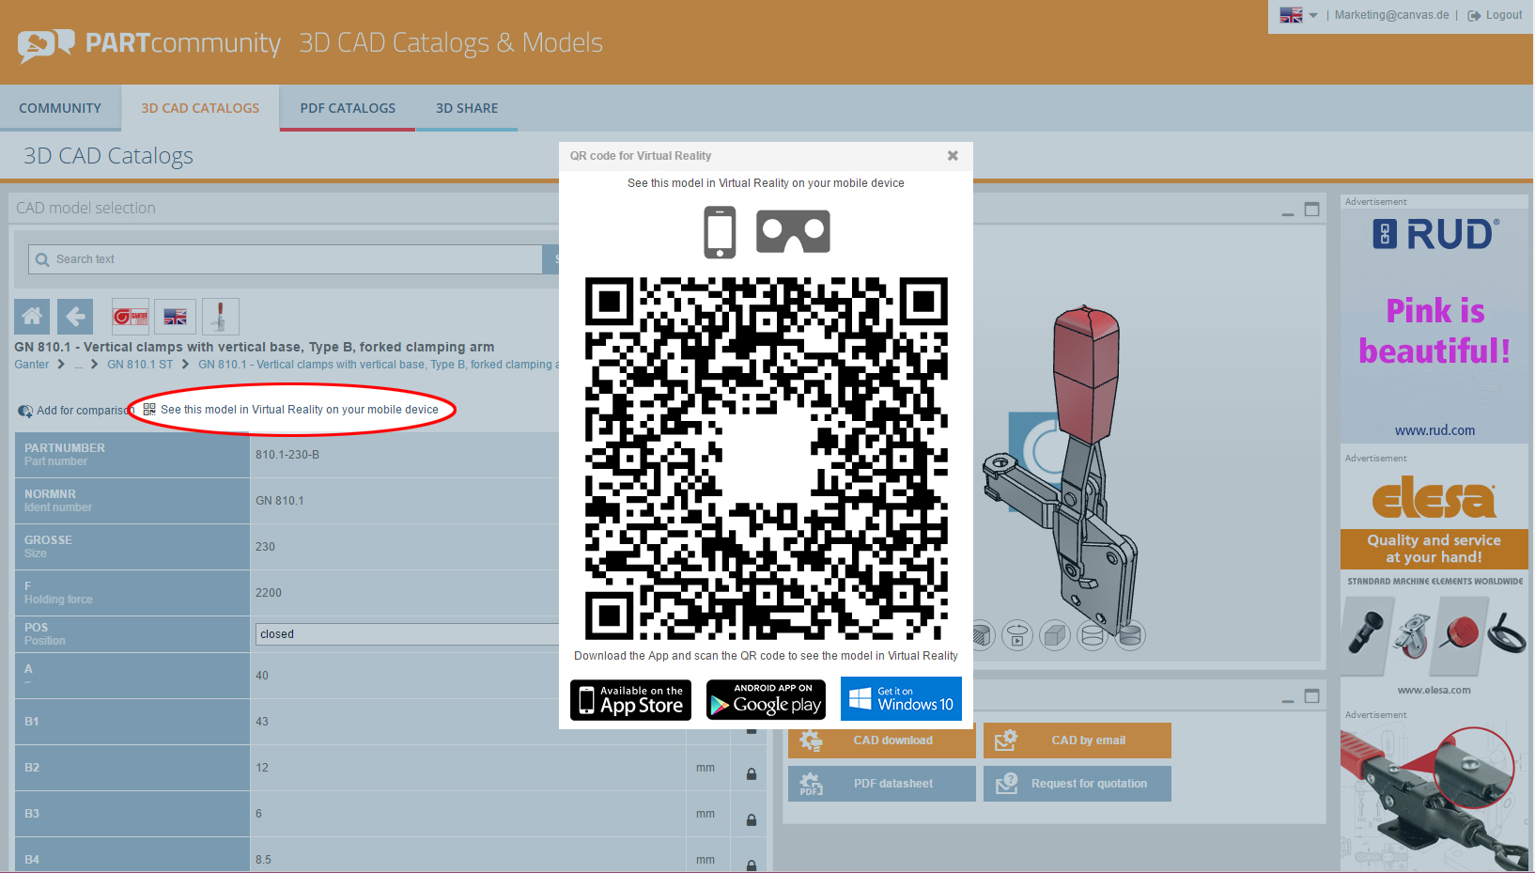Open the 3D SHARE tab
Viewport: 1535px width, 873px height.
[x=467, y=108]
